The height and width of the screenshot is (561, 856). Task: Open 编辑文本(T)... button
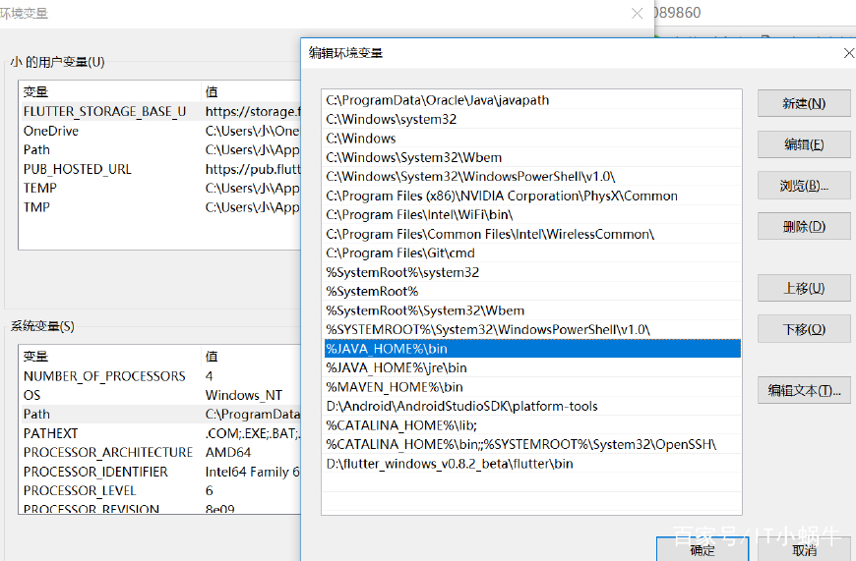point(804,390)
